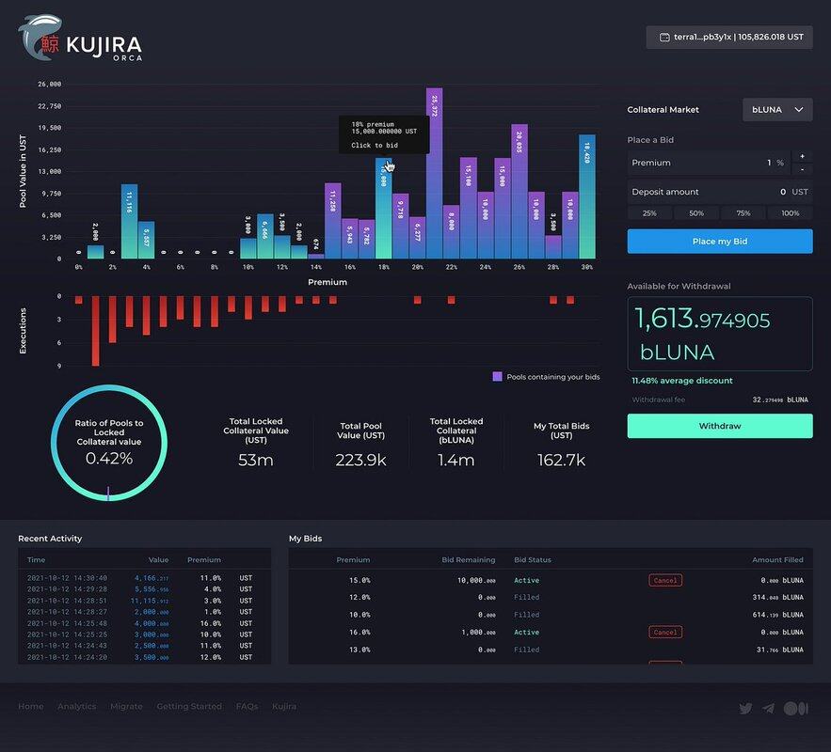Decrease premium with the minus button
The image size is (831, 752).
click(802, 169)
